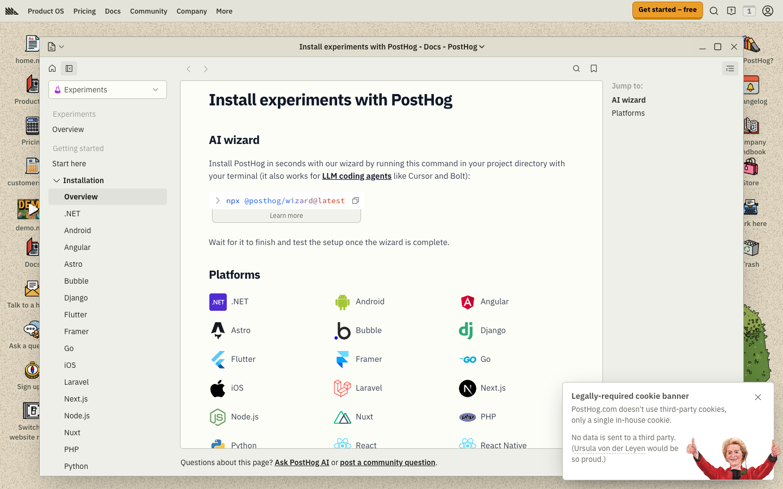Viewport: 783px width, 489px height.
Task: Select the Flutter sidebar item
Action: point(76,315)
